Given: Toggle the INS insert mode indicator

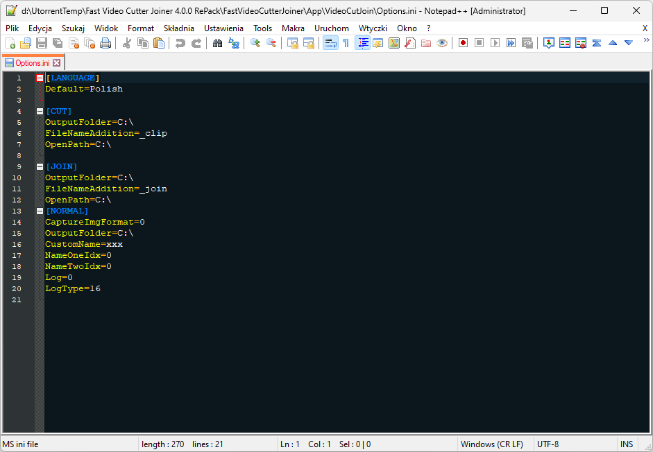Looking at the screenshot, I should point(627,444).
